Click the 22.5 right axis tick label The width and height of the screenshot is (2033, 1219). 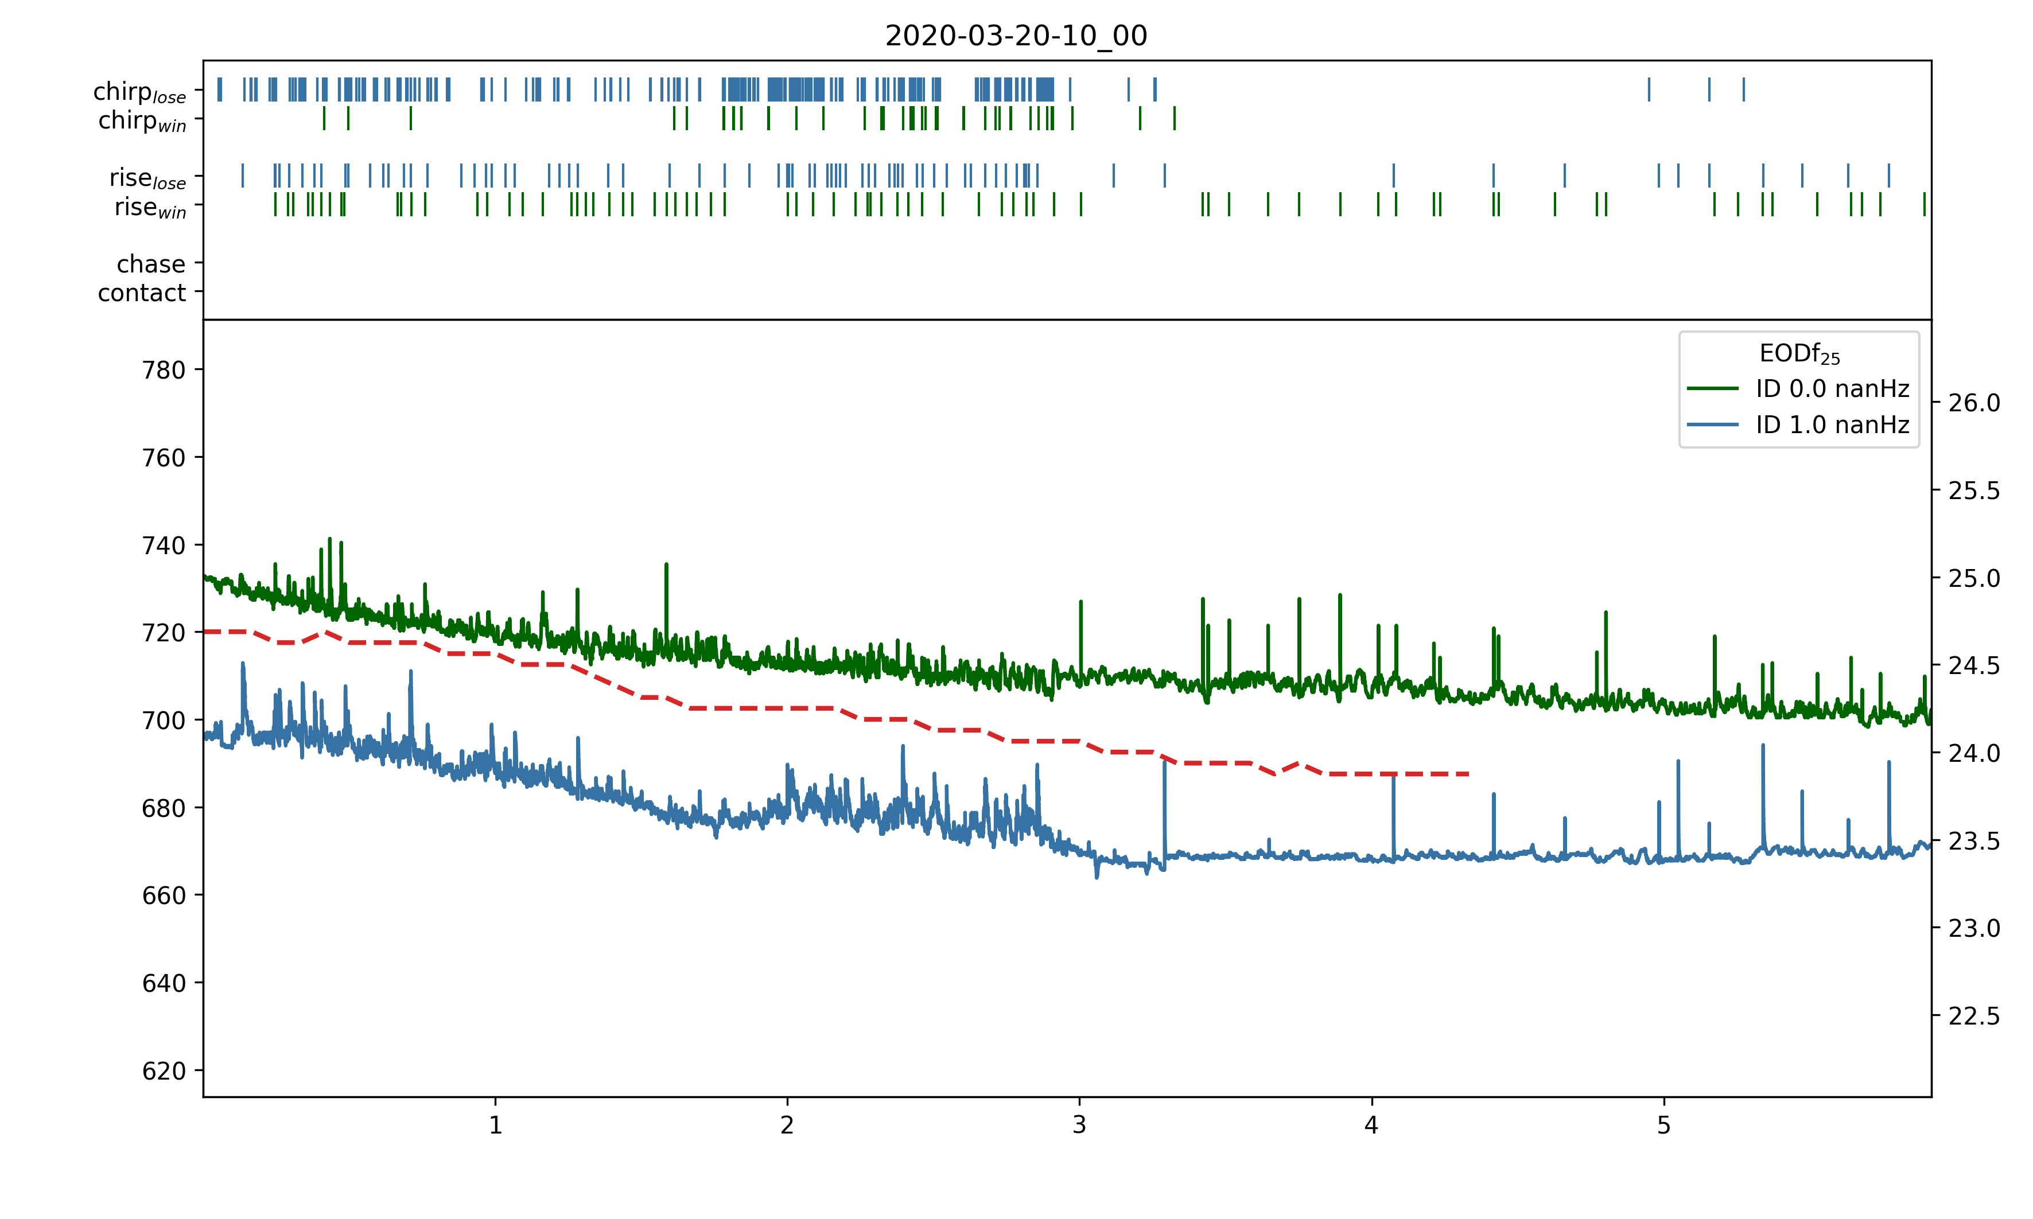click(x=1974, y=1017)
